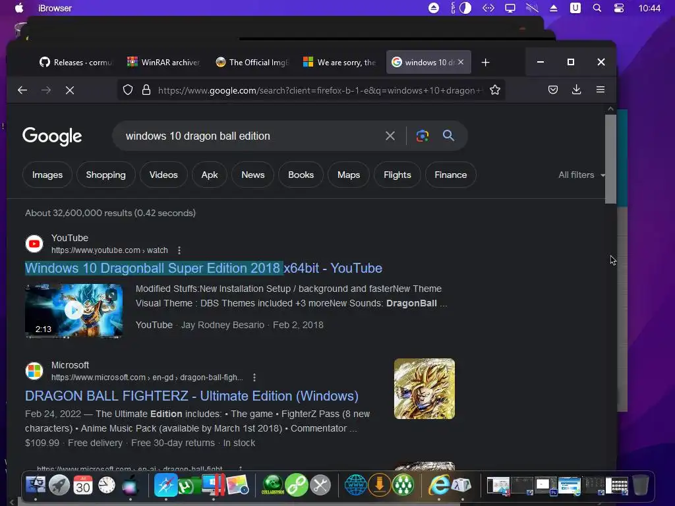Open the Downloads panel

[x=576, y=90]
